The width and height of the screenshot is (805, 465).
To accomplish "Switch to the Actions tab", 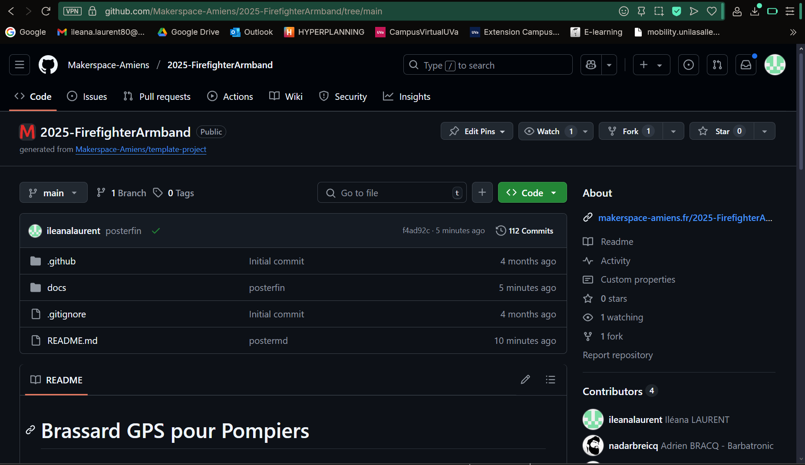I will coord(230,96).
